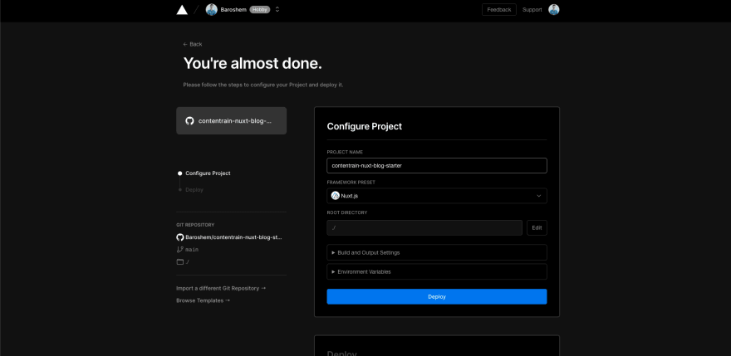The width and height of the screenshot is (731, 356).
Task: Click the Root Directory path field
Action: tap(424, 228)
